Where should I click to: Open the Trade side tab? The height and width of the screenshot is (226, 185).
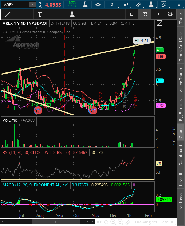click(x=181, y=18)
